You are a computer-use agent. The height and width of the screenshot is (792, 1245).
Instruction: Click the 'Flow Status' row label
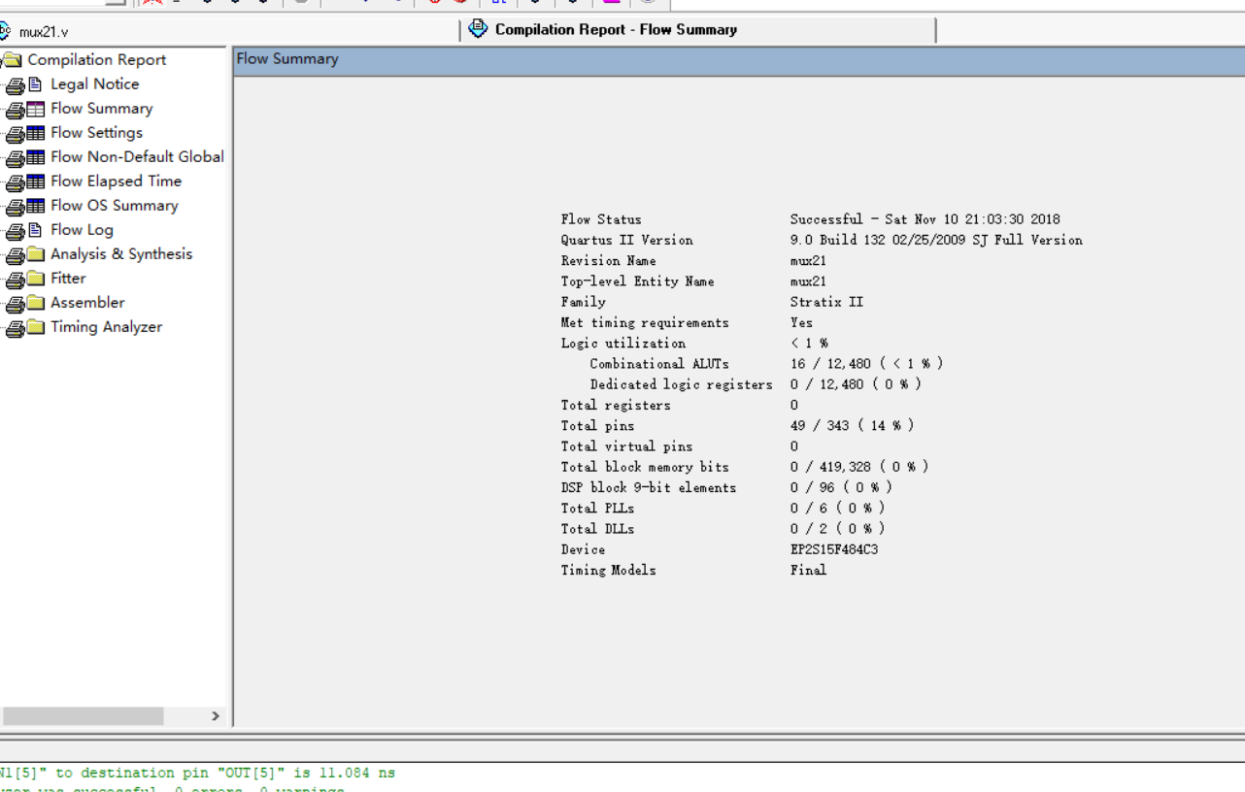600,219
